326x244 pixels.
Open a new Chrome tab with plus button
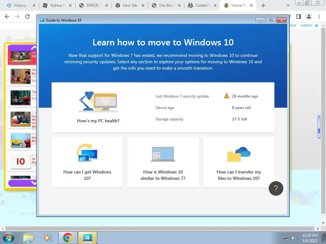[x=263, y=5]
